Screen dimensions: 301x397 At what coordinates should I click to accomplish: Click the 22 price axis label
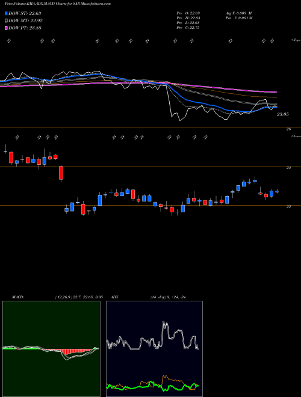(288, 206)
